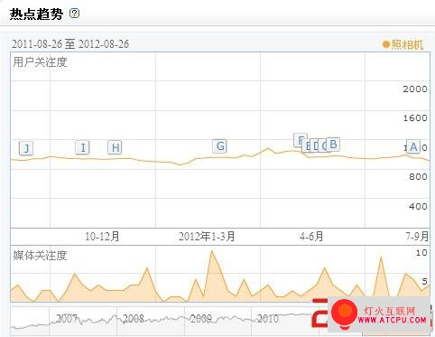The width and height of the screenshot is (435, 337).
Task: Click the tallest media attention peak
Action: click(x=212, y=251)
